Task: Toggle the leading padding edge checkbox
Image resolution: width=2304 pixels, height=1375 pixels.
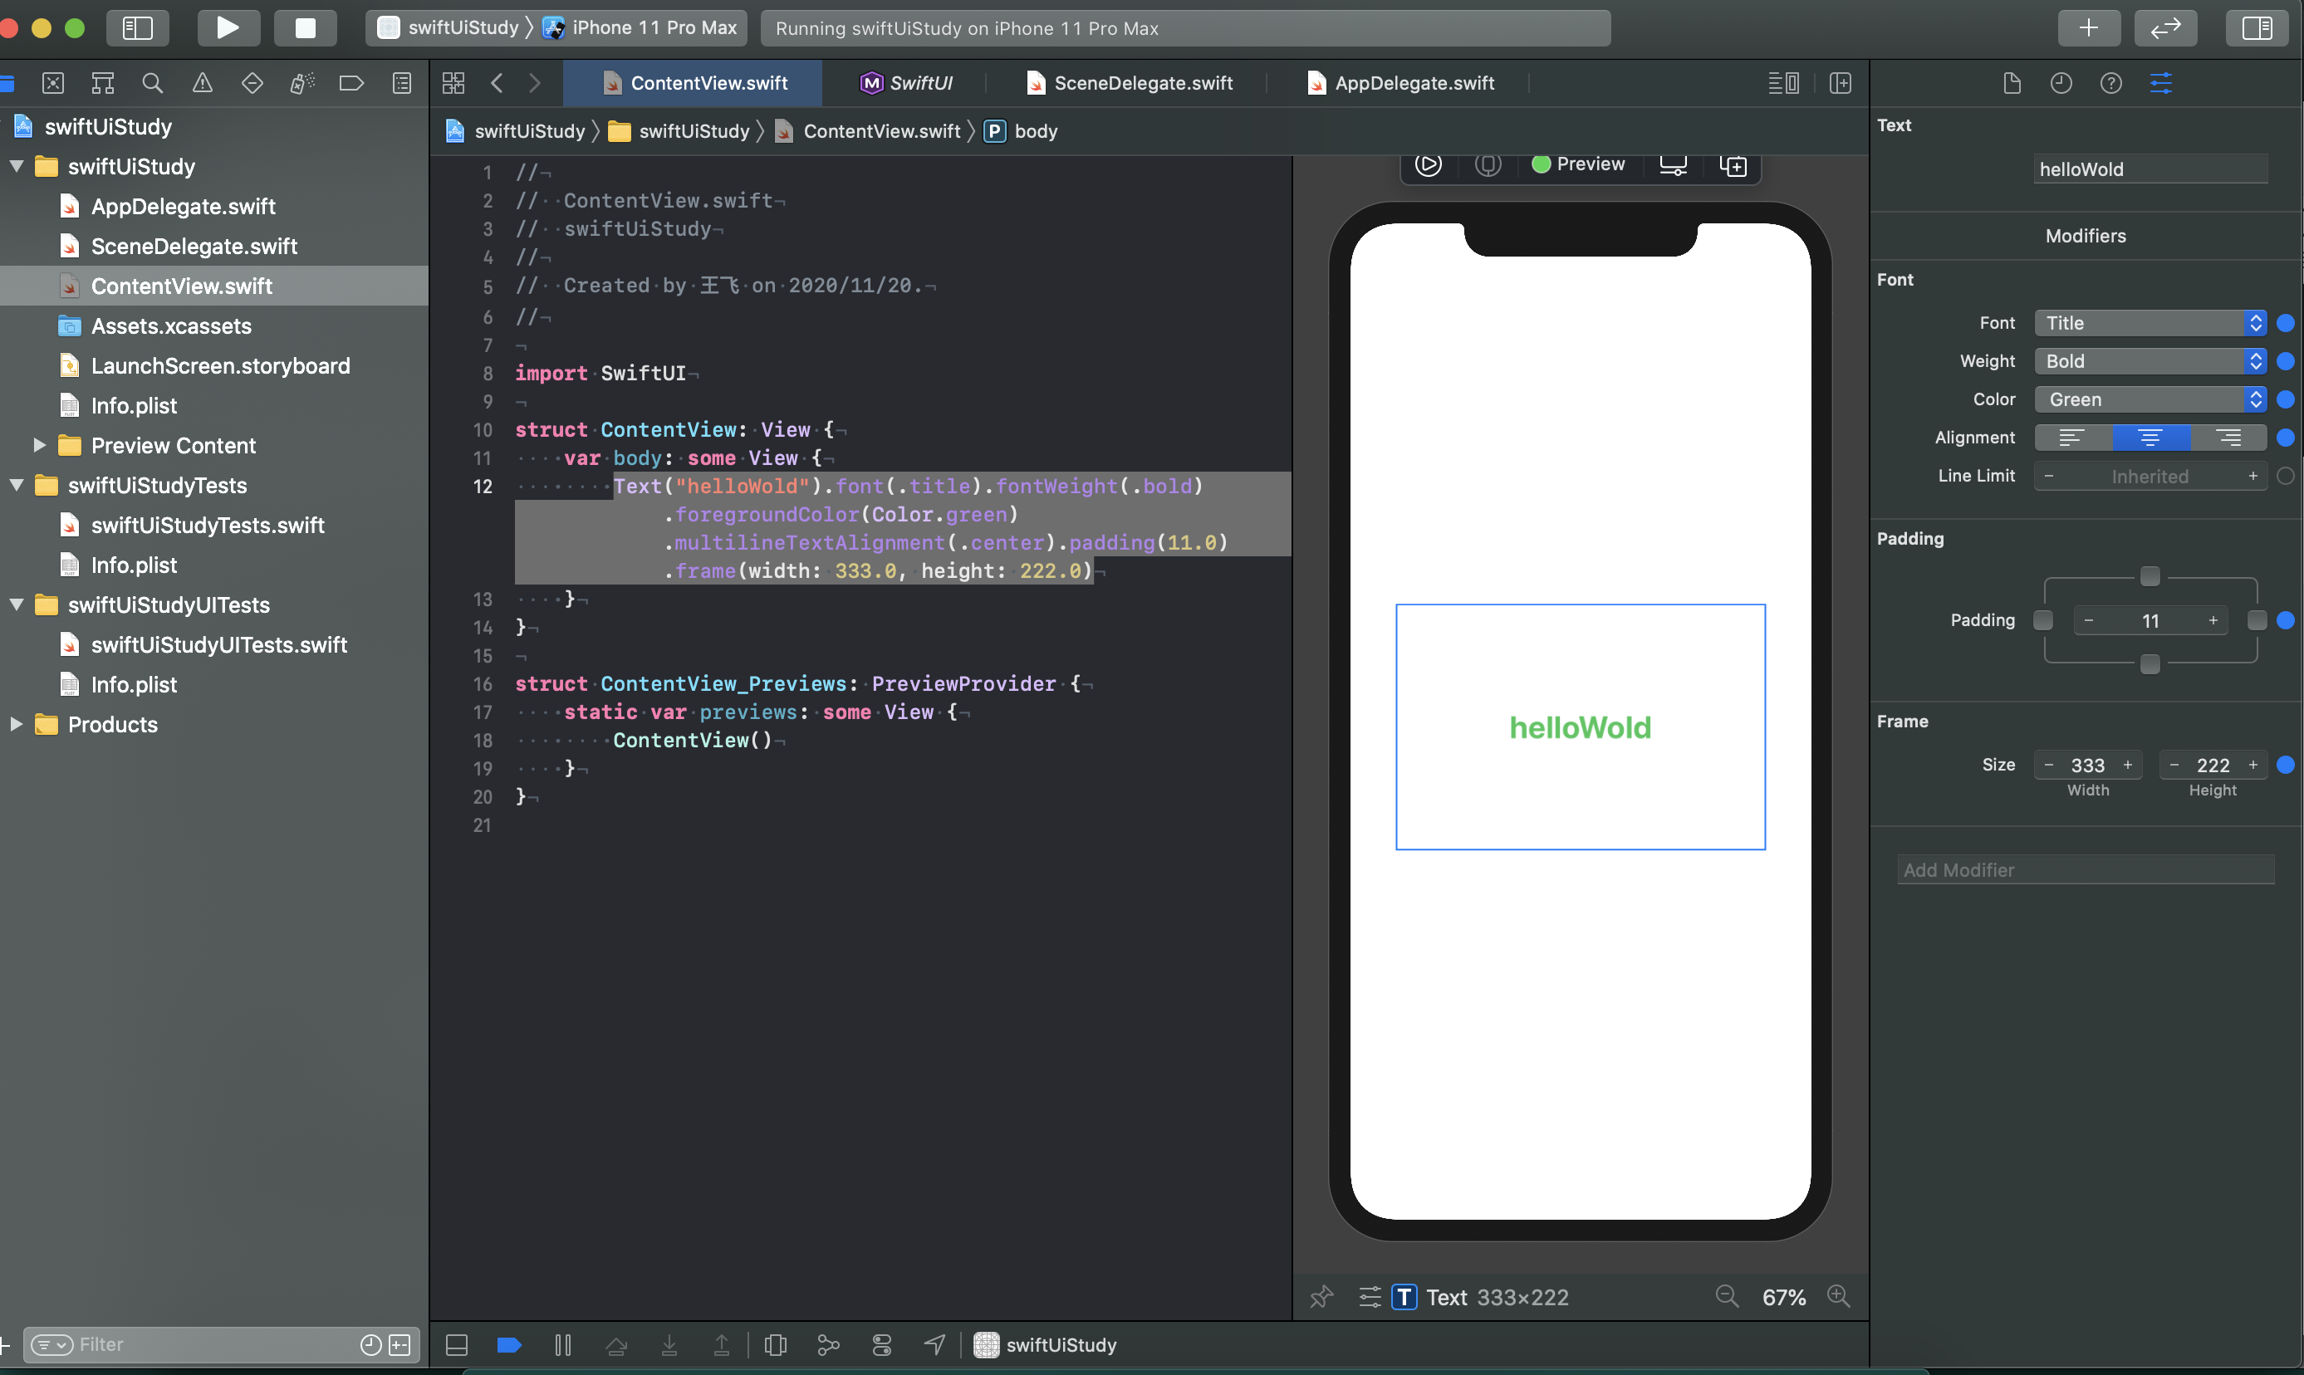Action: [2042, 620]
